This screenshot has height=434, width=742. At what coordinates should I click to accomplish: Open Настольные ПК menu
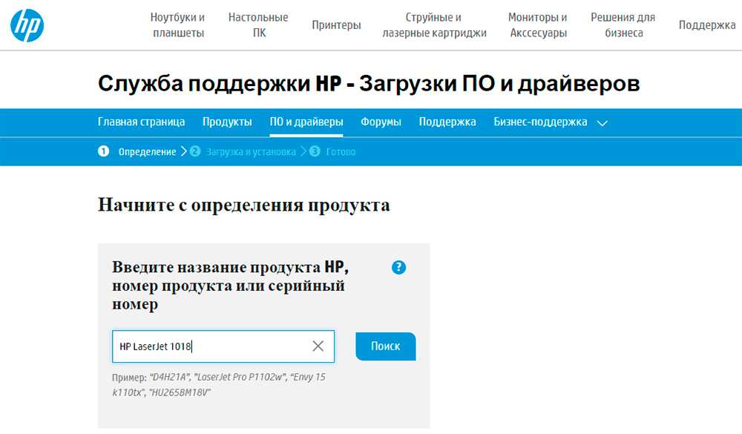coord(258,25)
